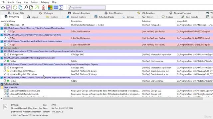
Task: Open the File menu
Action: [3, 2]
